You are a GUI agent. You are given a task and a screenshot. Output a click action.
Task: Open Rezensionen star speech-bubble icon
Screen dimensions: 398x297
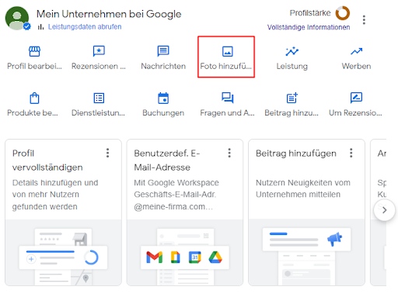[99, 51]
